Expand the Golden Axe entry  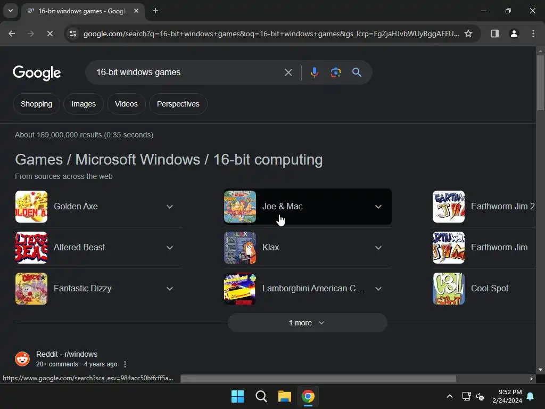170,207
